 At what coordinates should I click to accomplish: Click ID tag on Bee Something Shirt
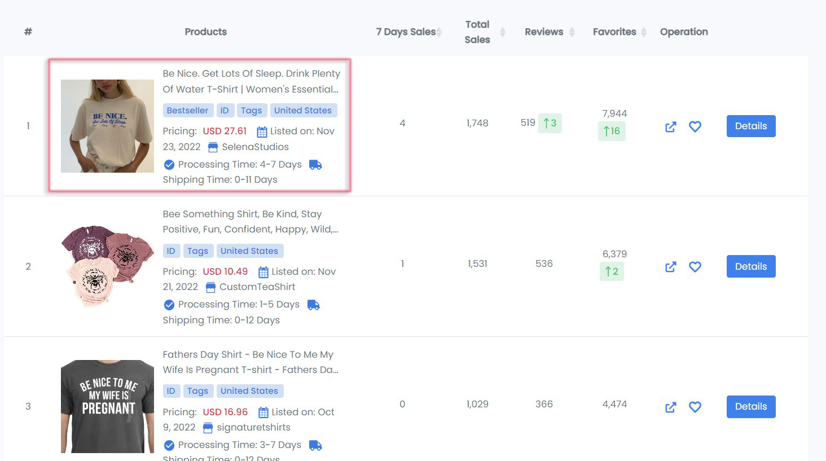pyautogui.click(x=171, y=251)
